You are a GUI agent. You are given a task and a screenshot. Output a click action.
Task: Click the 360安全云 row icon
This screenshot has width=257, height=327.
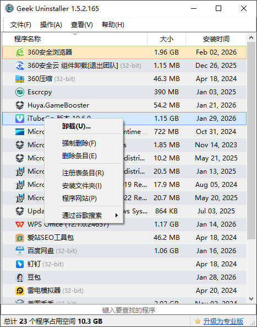[x=20, y=66]
